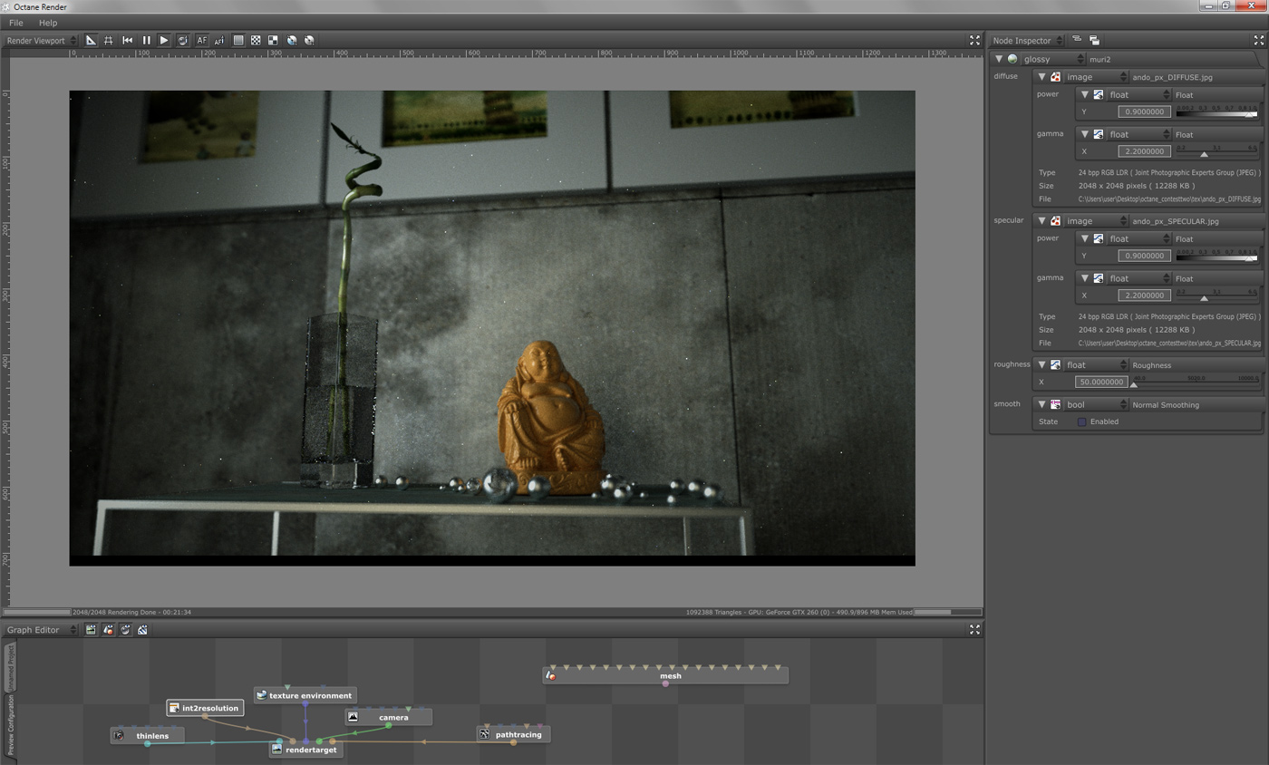Screen dimensions: 1269x765
Task: Click the maximize icon of the Render Viewport
Action: coord(974,40)
